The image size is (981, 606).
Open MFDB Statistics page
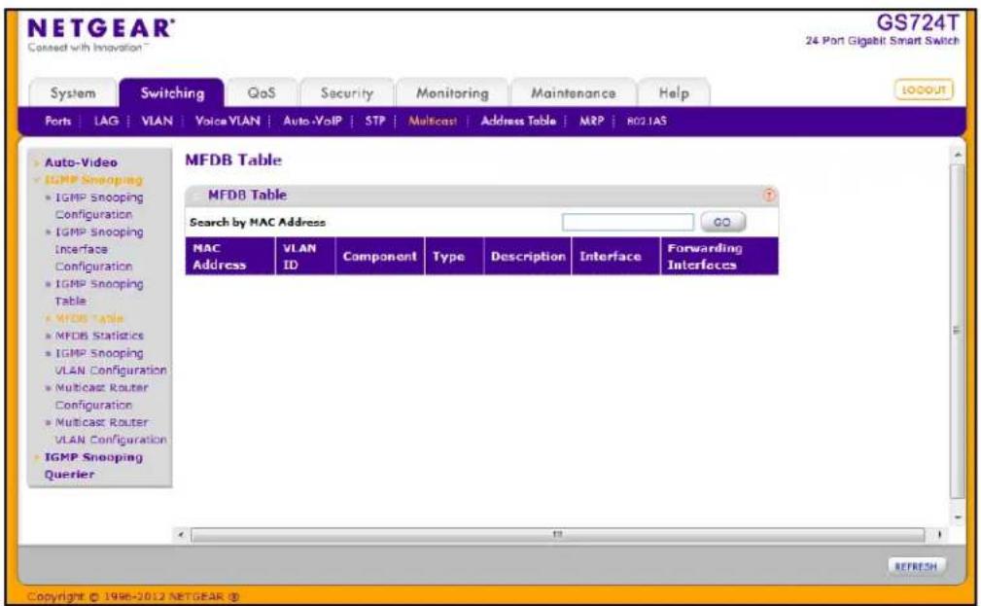[99, 336]
